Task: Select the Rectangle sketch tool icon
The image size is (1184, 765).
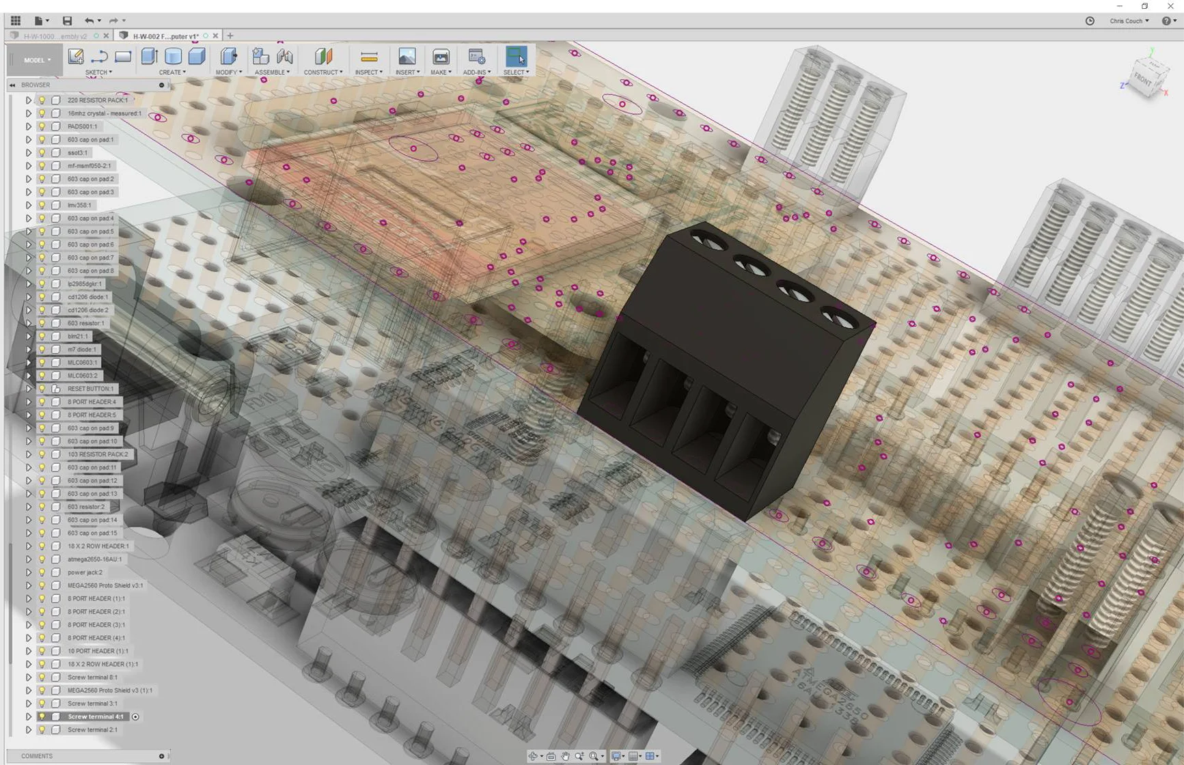Action: tap(123, 56)
